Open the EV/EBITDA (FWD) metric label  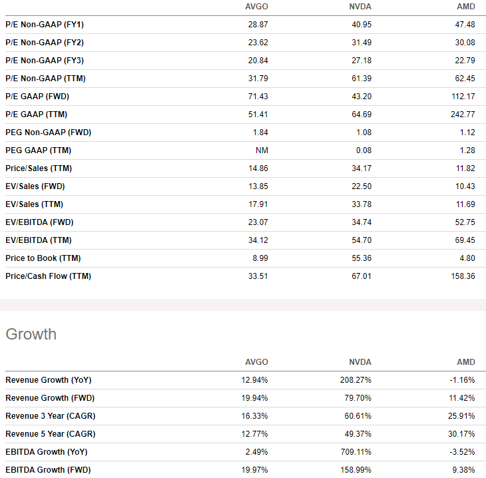pos(39,222)
